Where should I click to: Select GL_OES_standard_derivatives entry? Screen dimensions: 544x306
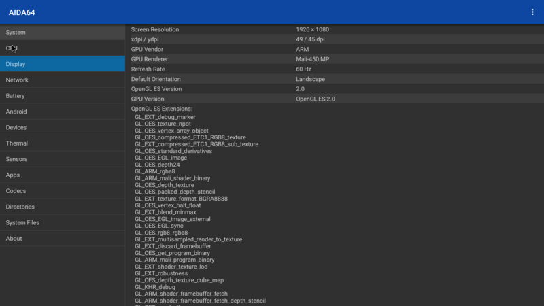[173, 151]
